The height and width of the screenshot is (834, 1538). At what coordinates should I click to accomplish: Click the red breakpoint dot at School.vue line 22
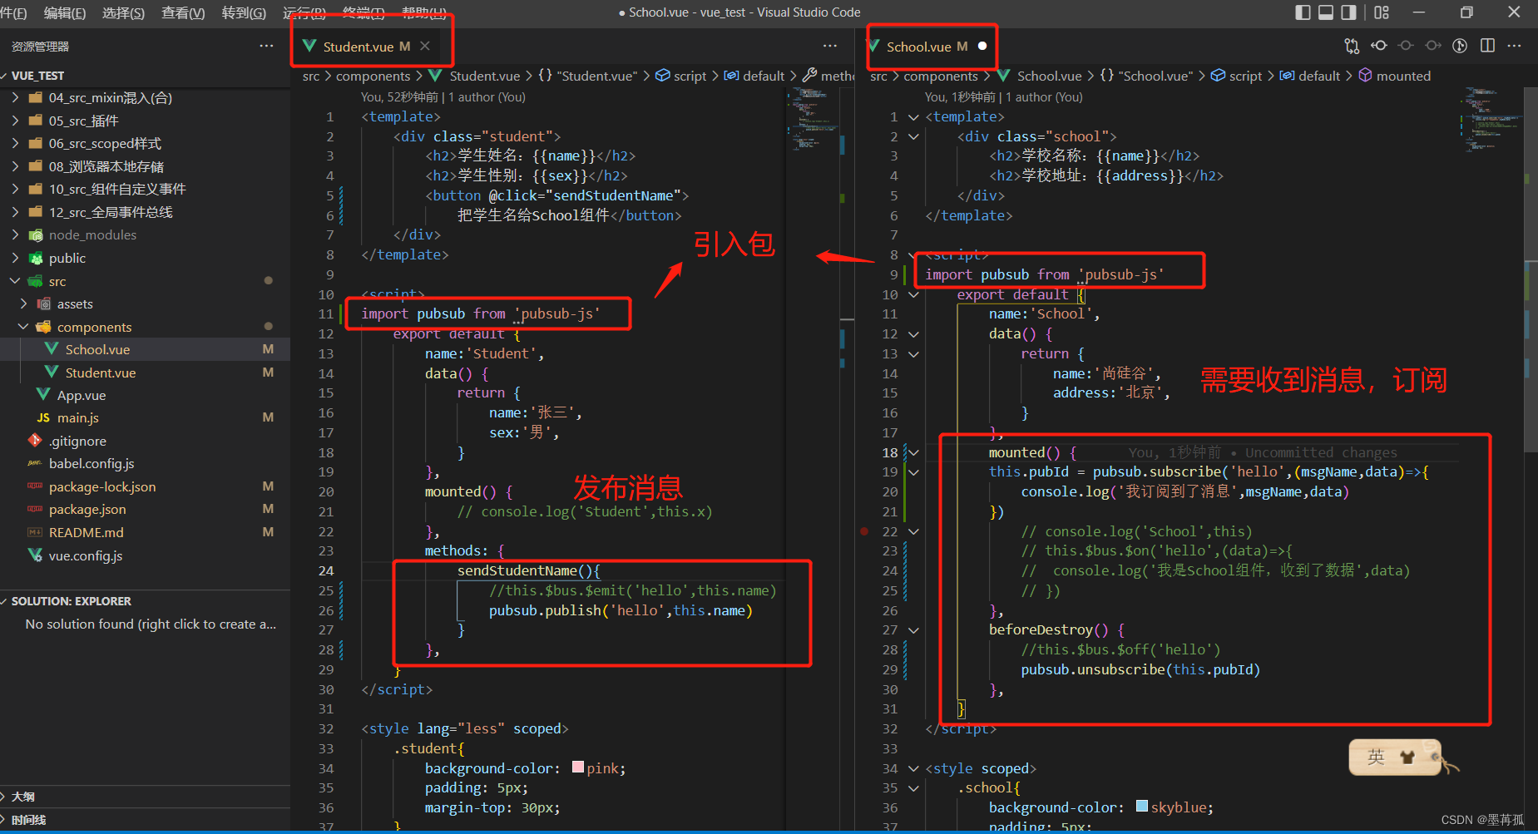pos(864,531)
